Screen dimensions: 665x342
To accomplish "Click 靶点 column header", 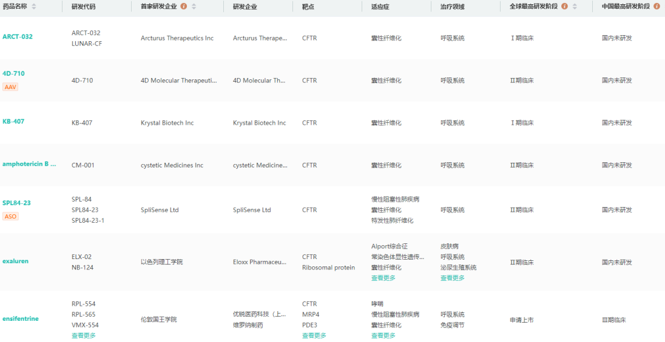I will 308,6.
